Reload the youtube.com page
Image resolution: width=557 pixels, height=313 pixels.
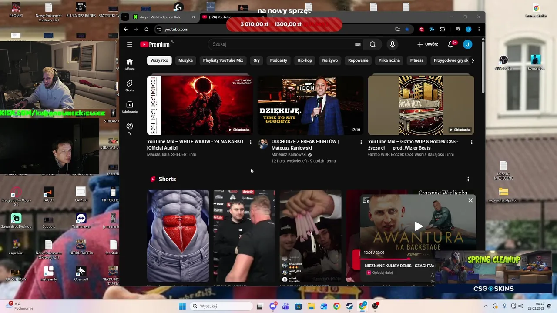[x=147, y=29]
